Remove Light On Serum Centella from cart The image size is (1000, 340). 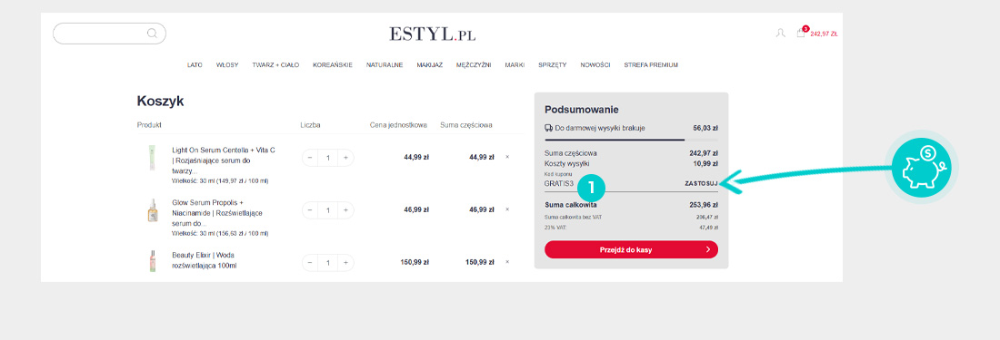click(x=507, y=157)
